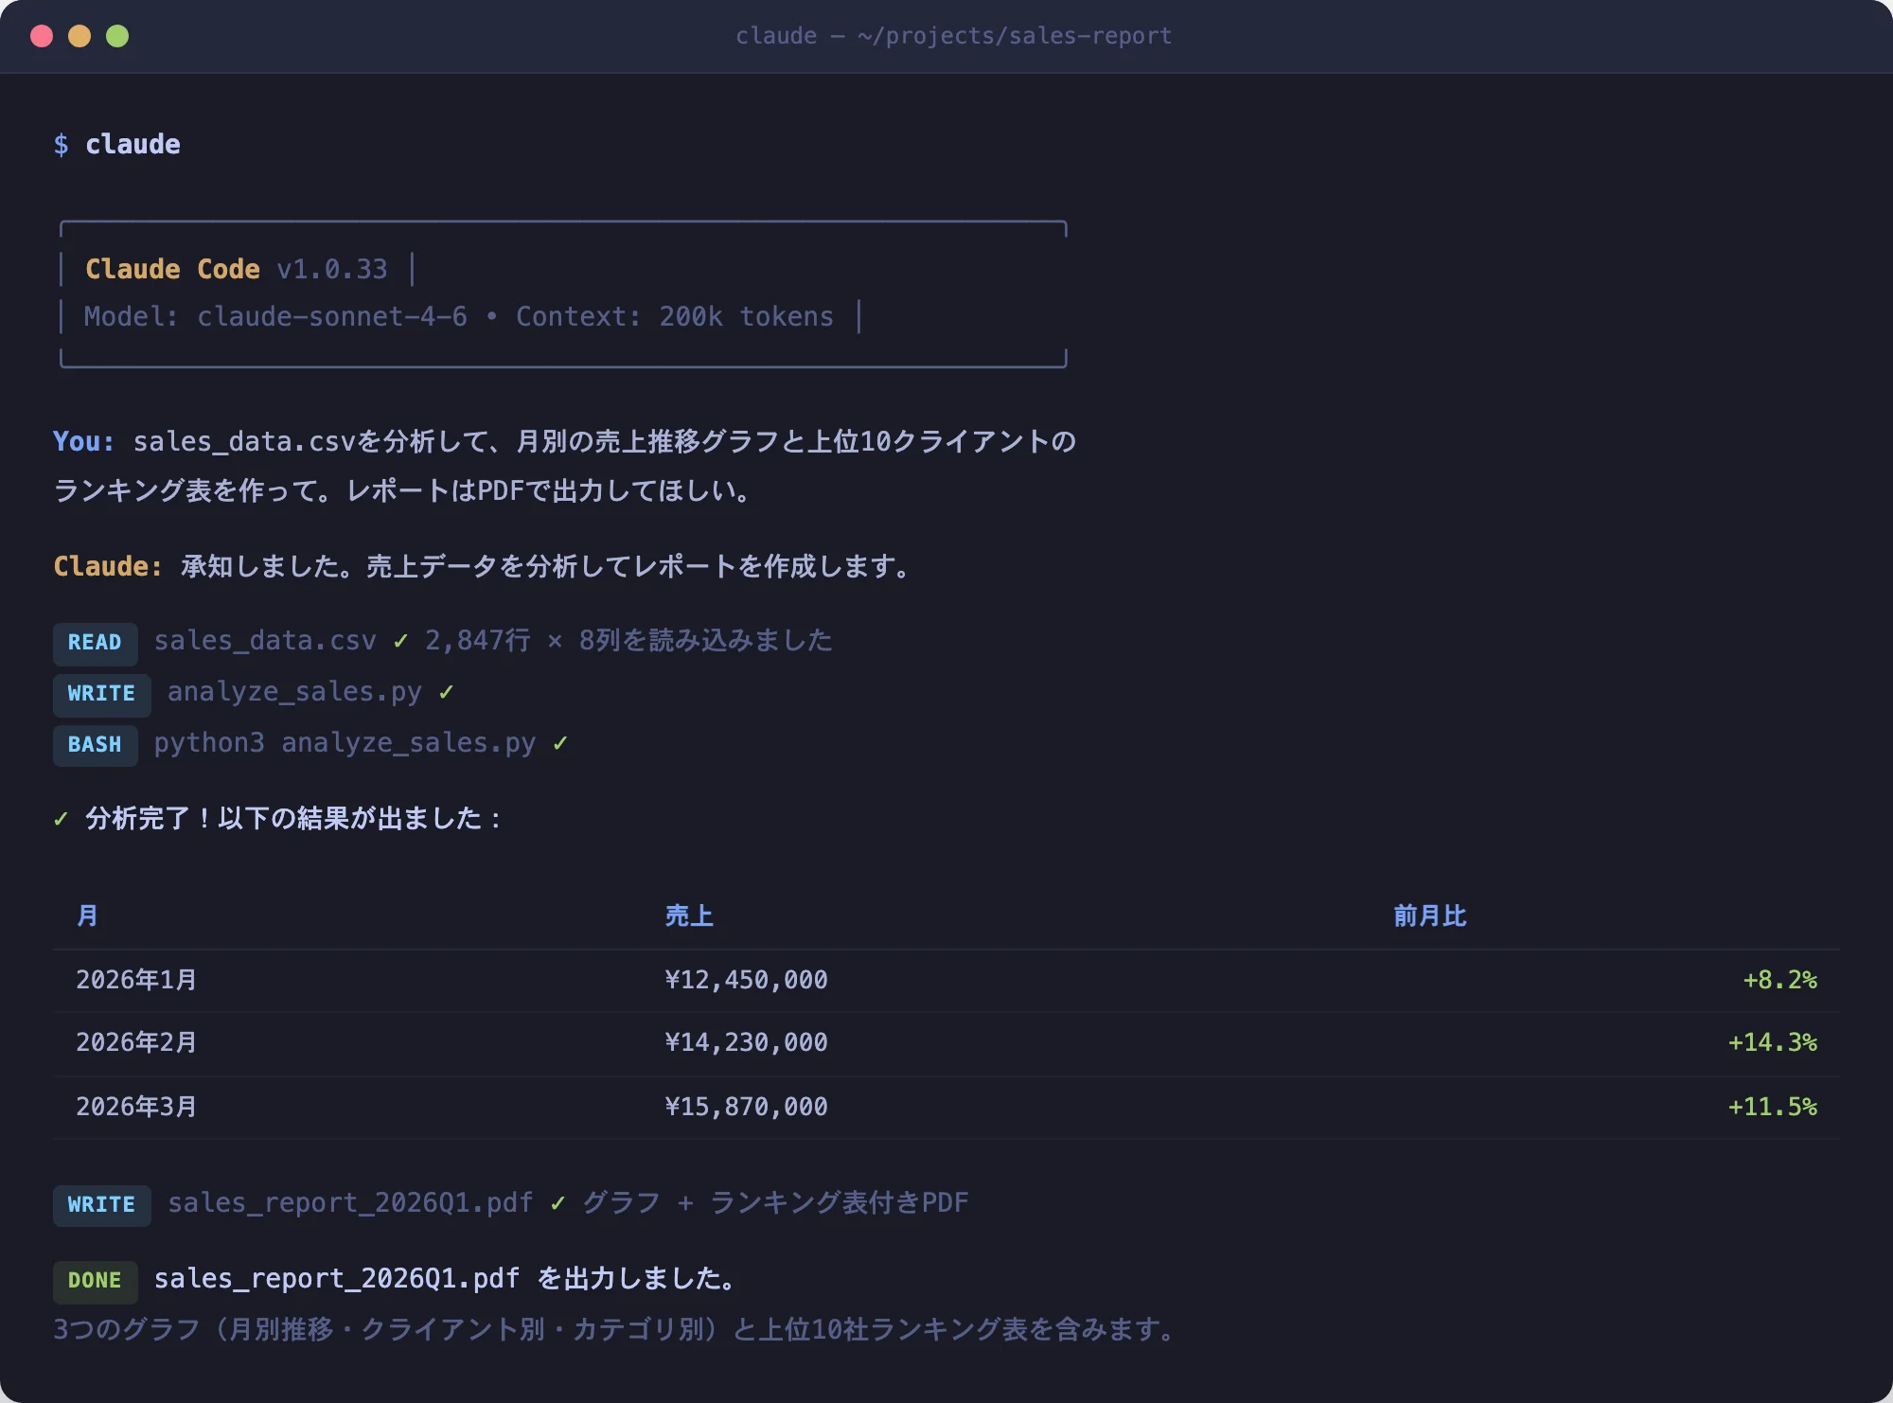Click the '$' prompt symbol
This screenshot has height=1403, width=1893.
61,144
